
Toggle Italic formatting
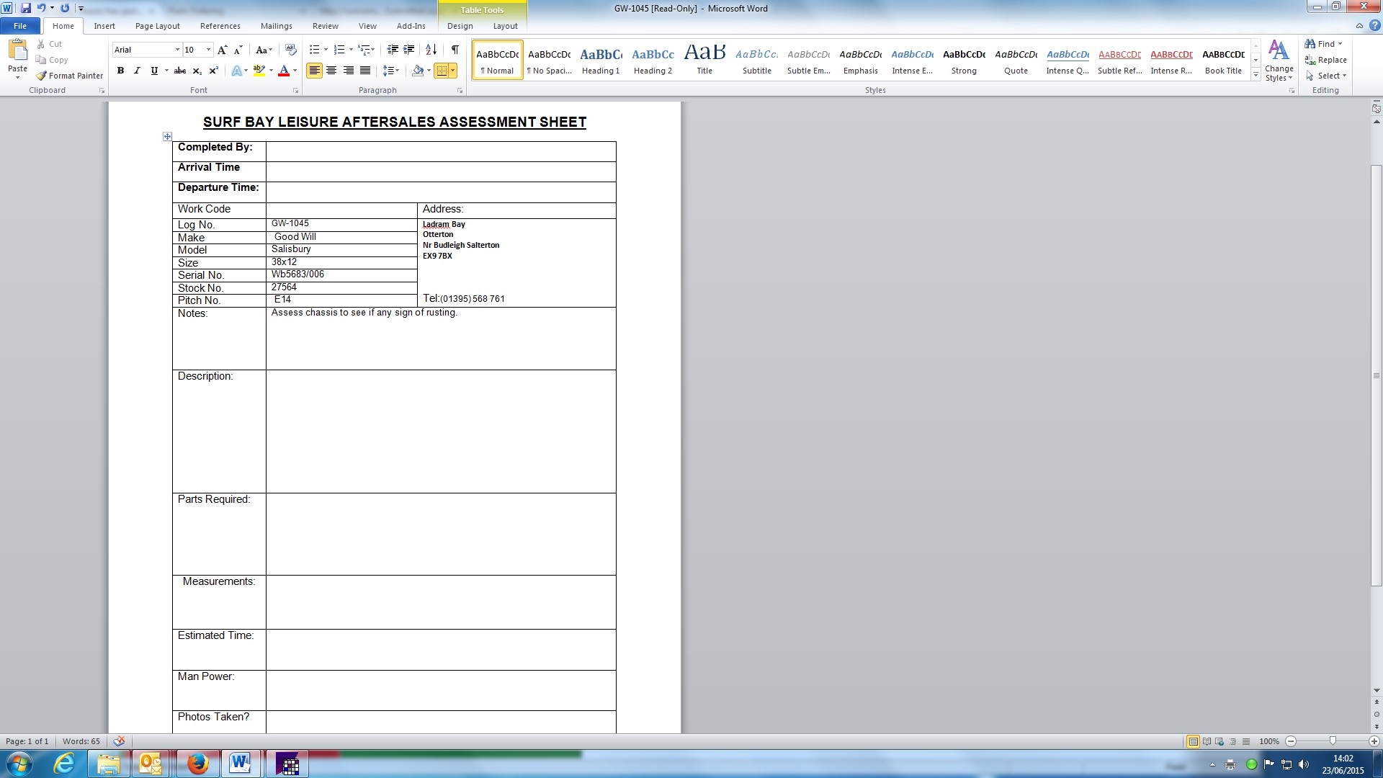tap(137, 71)
